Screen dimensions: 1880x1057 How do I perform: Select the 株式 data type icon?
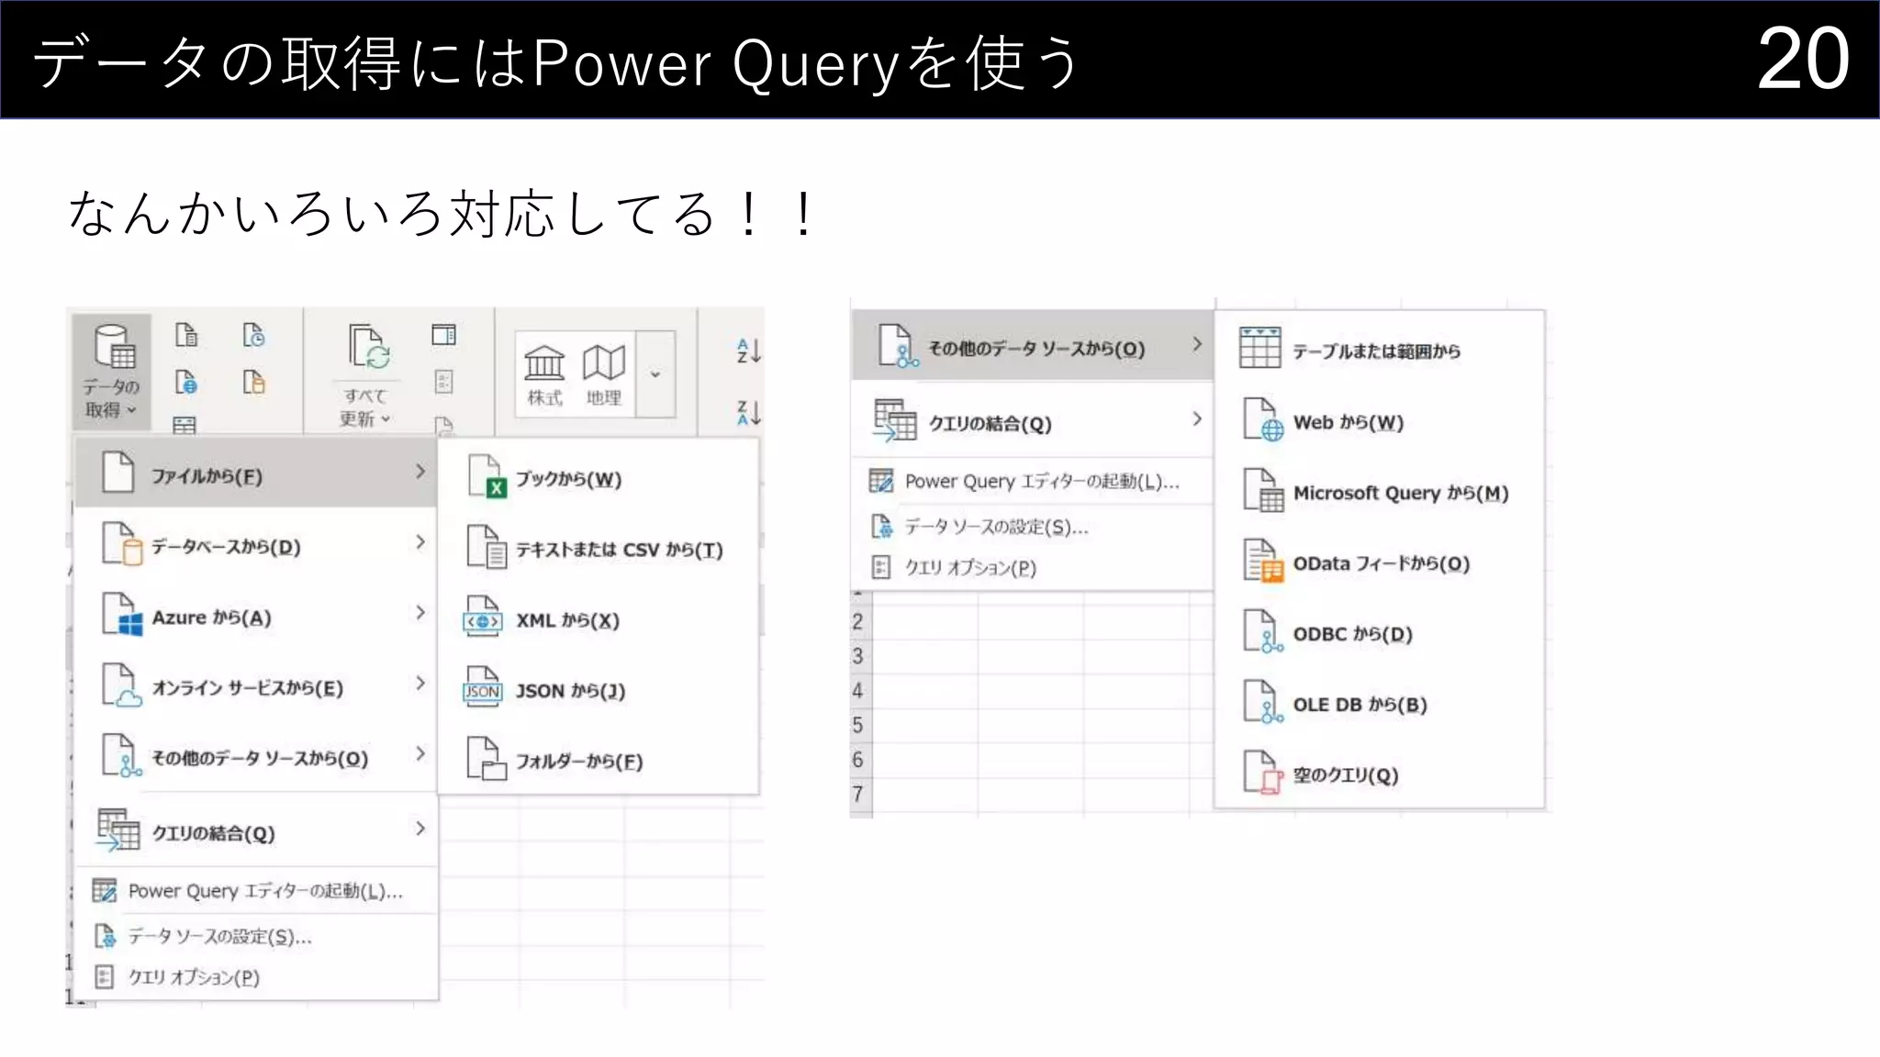coord(544,374)
